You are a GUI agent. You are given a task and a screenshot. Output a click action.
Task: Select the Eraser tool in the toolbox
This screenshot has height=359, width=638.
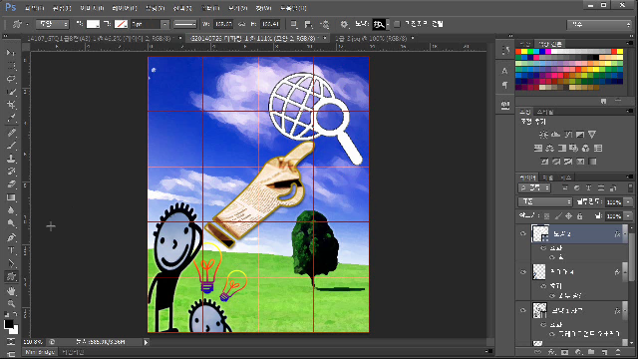point(11,184)
